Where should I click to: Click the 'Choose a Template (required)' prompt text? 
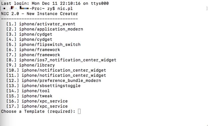click(38, 111)
